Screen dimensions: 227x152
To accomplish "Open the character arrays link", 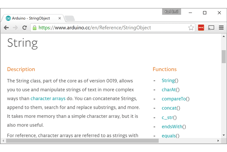I will [x=48, y=99].
